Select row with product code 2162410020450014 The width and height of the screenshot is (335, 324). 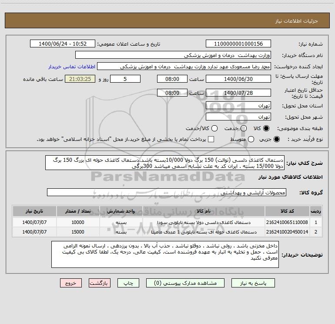click(167, 232)
